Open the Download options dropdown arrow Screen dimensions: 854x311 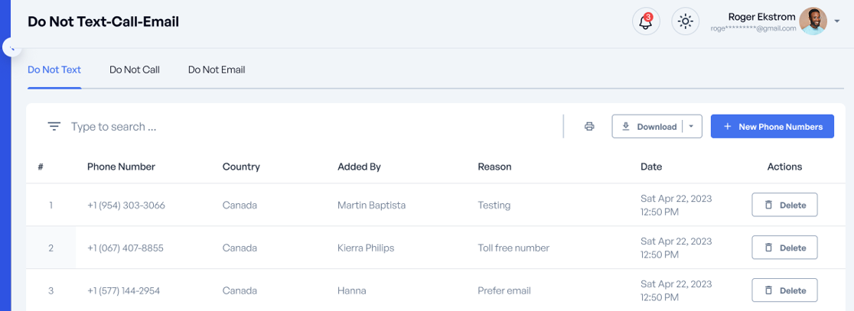click(x=692, y=127)
